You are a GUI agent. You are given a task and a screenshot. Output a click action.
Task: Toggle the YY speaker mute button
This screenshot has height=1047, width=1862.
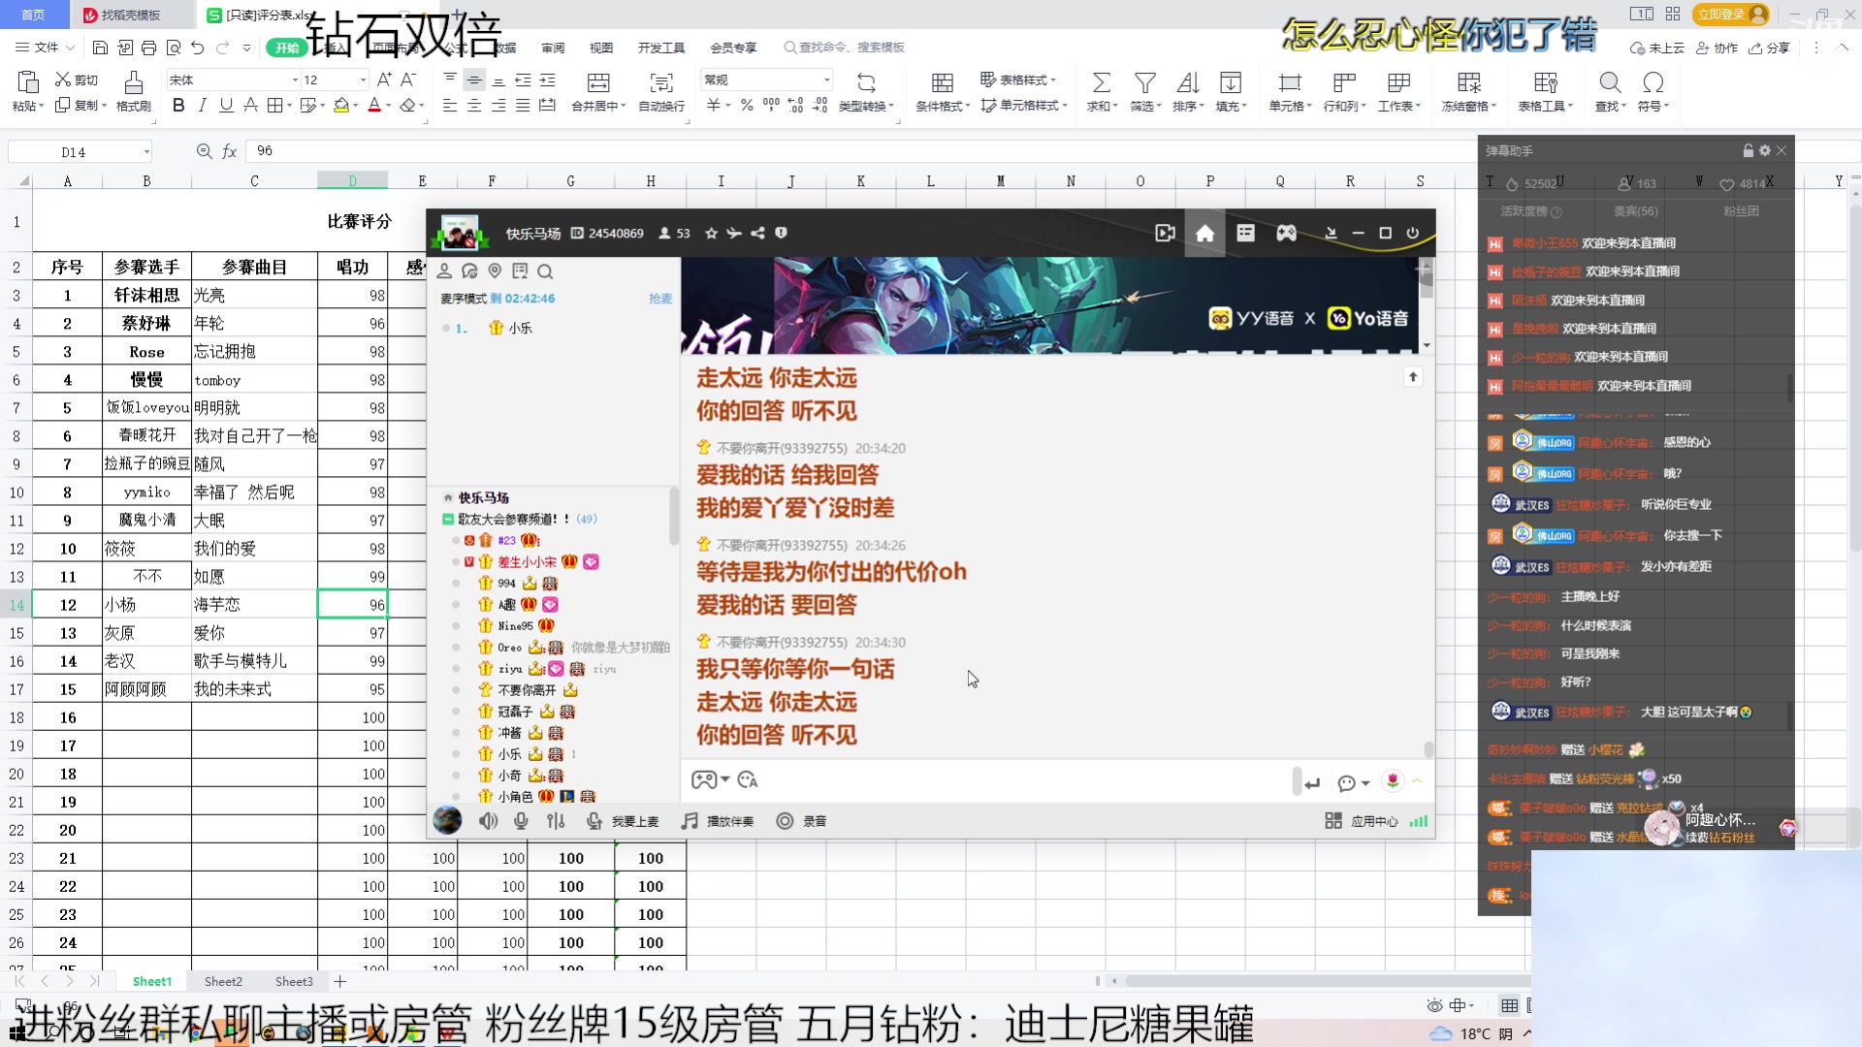coord(488,821)
